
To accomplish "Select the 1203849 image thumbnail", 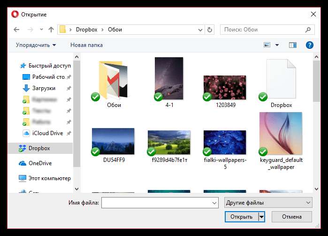I will pyautogui.click(x=225, y=87).
